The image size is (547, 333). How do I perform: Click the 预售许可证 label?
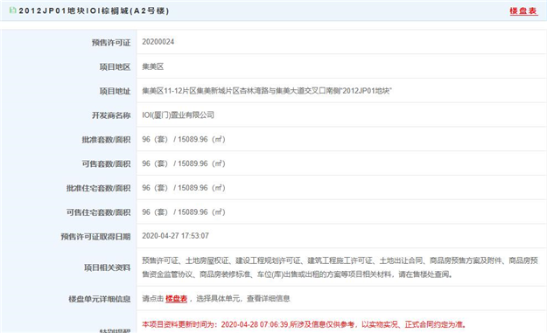pos(111,43)
